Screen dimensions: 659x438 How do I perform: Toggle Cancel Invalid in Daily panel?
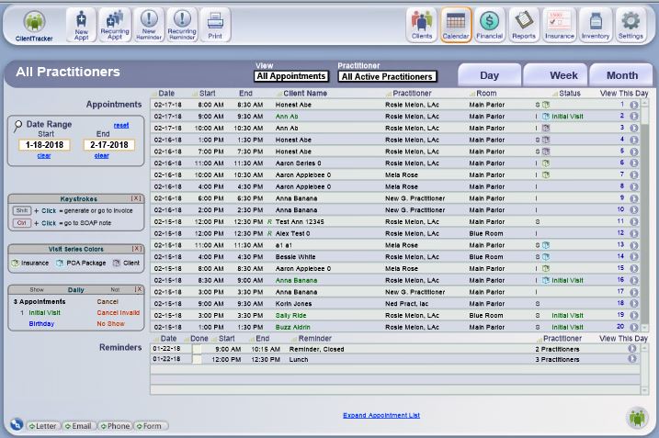(x=118, y=313)
